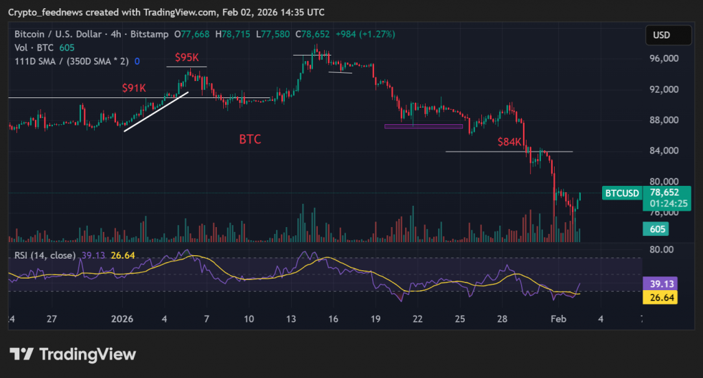Viewport: 703px width, 378px height.
Task: Click the $84K chart annotation
Action: coord(510,142)
